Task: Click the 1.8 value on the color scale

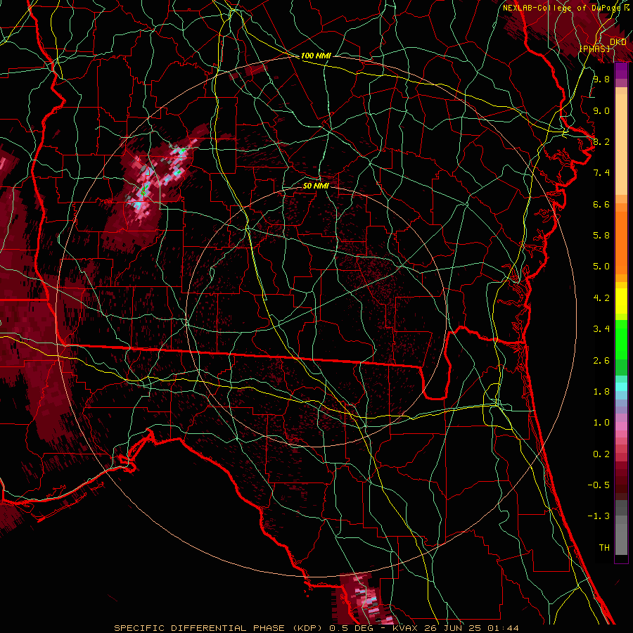Action: [601, 392]
